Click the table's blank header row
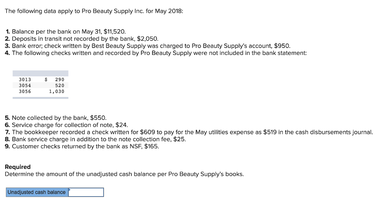The width and height of the screenshot is (379, 201). (x=40, y=73)
